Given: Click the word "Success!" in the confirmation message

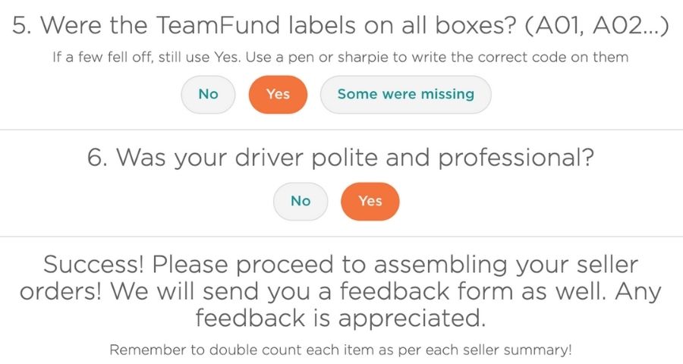Looking at the screenshot, I should pyautogui.click(x=93, y=265).
